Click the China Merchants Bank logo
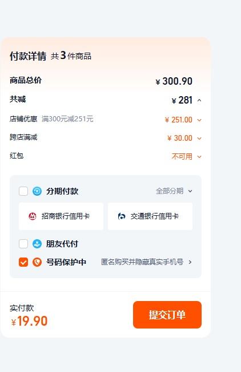The width and height of the screenshot is (241, 372). (33, 216)
